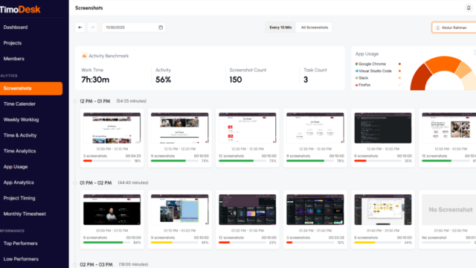Click the Work Time value 7h:30m
Image resolution: width=476 pixels, height=268 pixels.
[x=95, y=80]
